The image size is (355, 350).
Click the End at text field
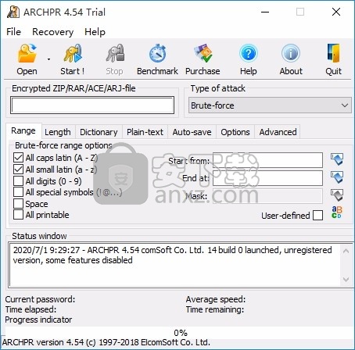267,178
